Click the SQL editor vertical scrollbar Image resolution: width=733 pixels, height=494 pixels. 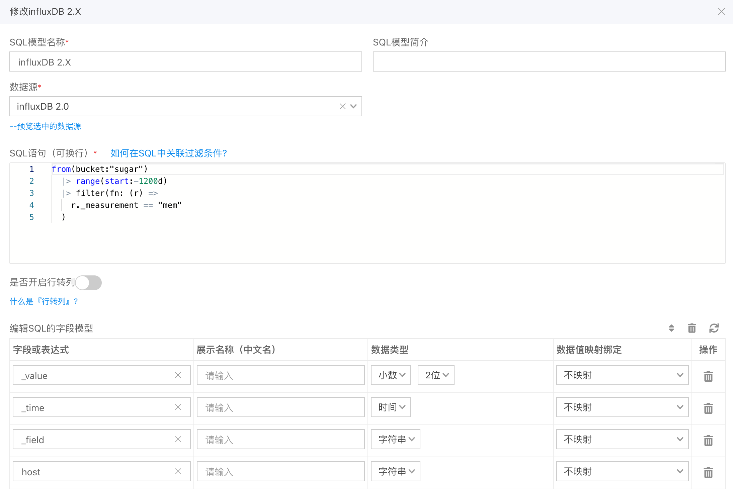[720, 213]
